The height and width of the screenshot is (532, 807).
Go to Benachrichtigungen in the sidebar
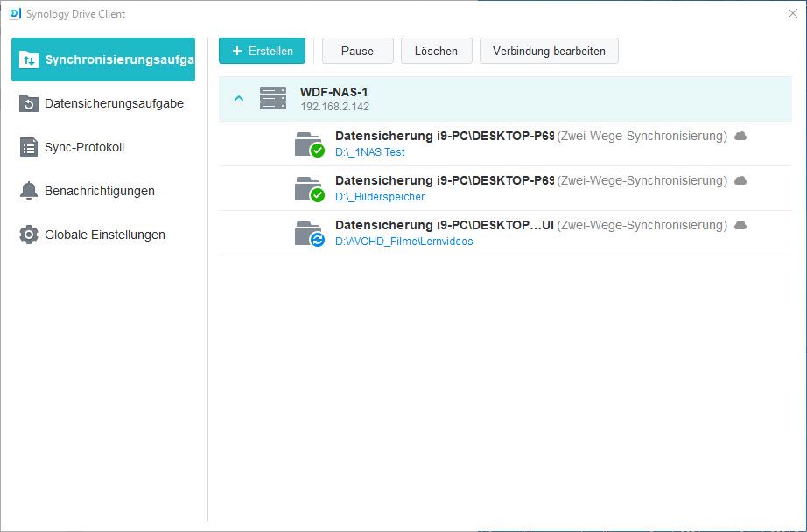(99, 191)
